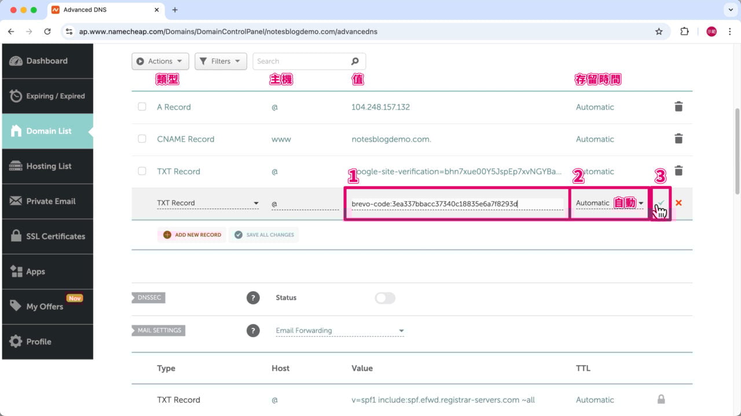Open the Actions dropdown
Image resolution: width=741 pixels, height=416 pixels.
pyautogui.click(x=160, y=61)
